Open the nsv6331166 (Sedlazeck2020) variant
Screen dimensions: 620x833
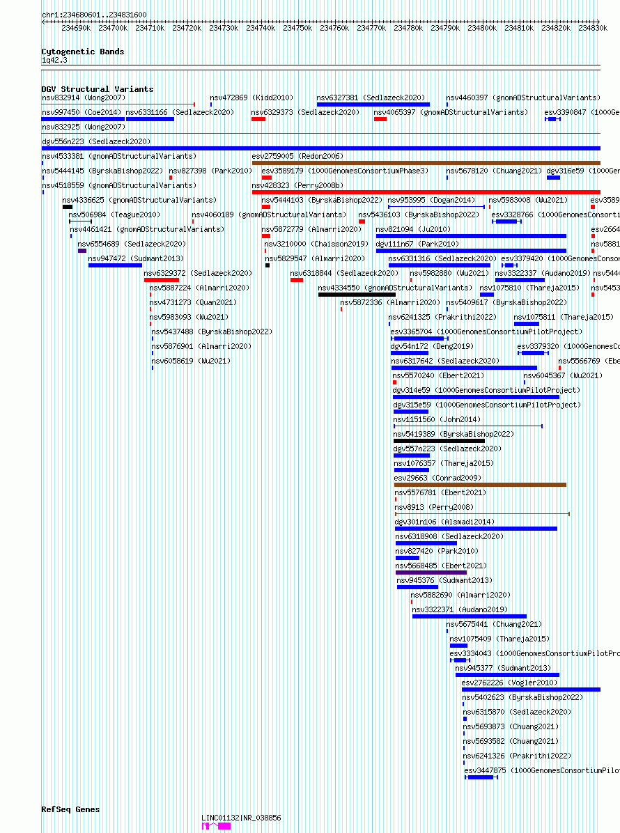180,112
